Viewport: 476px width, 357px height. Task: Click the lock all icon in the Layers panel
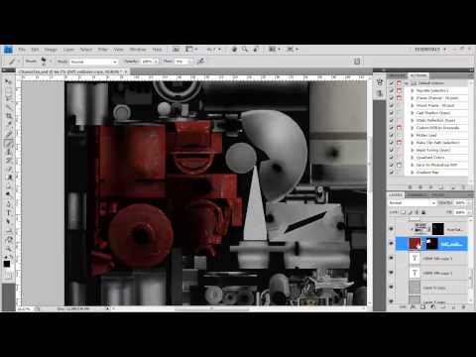[x=423, y=212]
